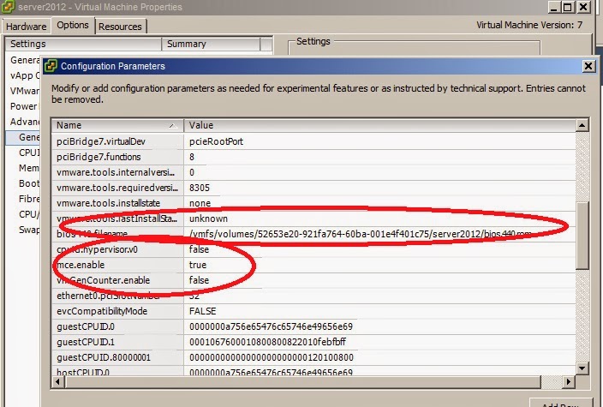Click the vertical scrollbar thumb in parameter list
This screenshot has width=603, height=407.
pyautogui.click(x=582, y=236)
